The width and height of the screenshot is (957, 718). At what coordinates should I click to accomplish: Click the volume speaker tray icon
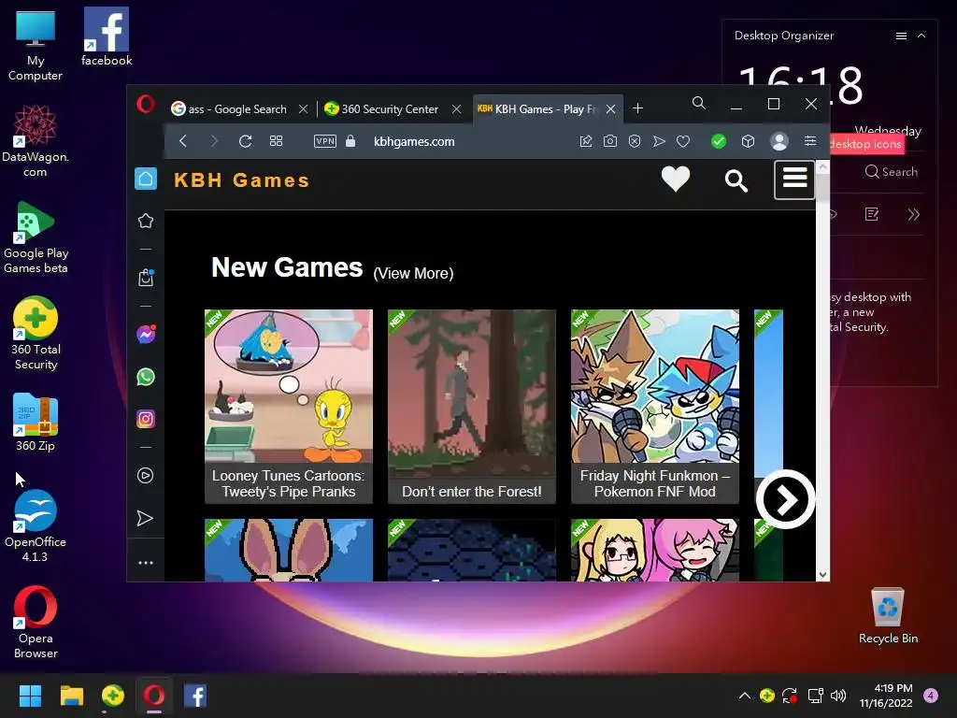click(x=838, y=696)
